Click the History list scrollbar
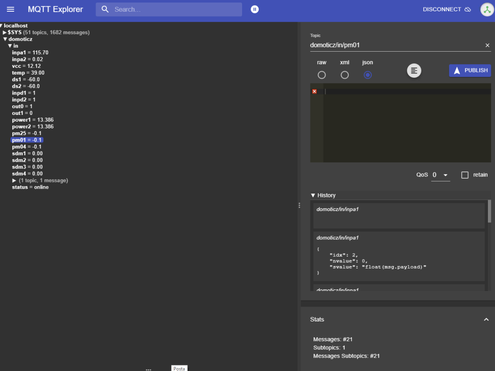 (489, 211)
